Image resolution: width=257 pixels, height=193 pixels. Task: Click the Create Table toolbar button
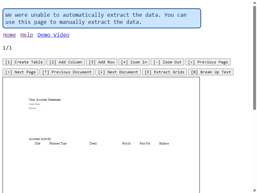click(x=24, y=62)
